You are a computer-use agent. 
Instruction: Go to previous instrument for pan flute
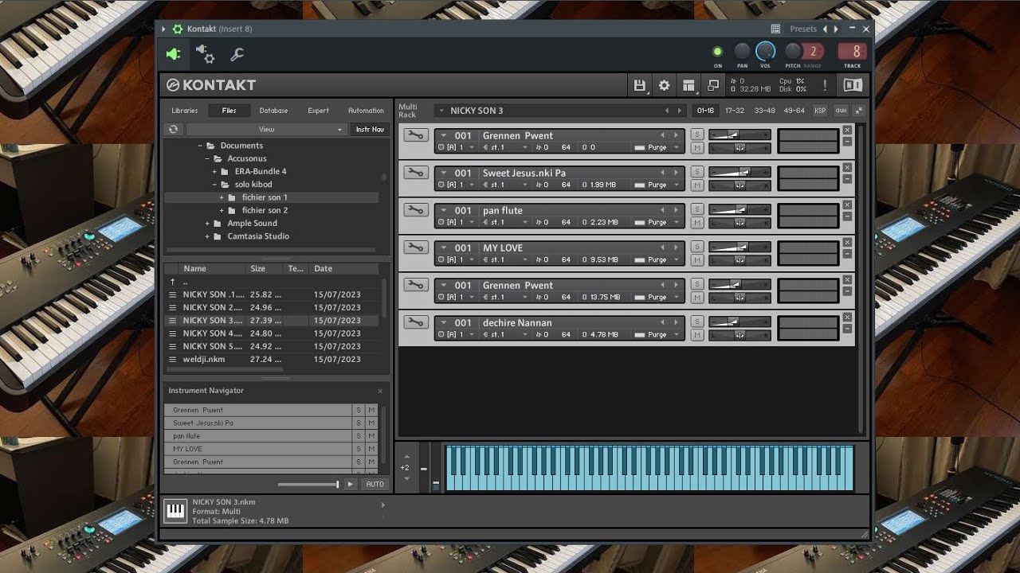[662, 210]
